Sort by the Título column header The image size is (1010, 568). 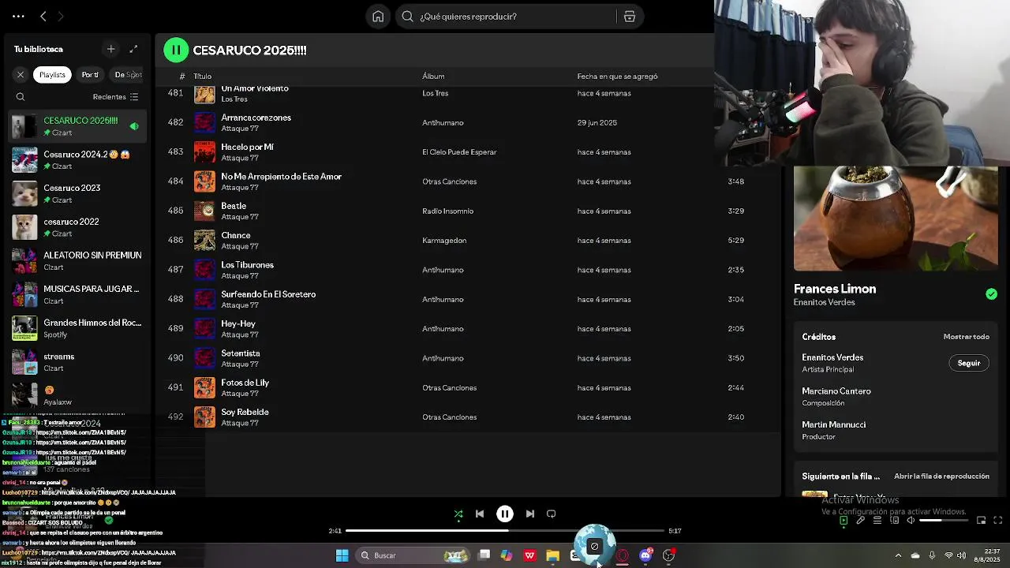tap(202, 77)
